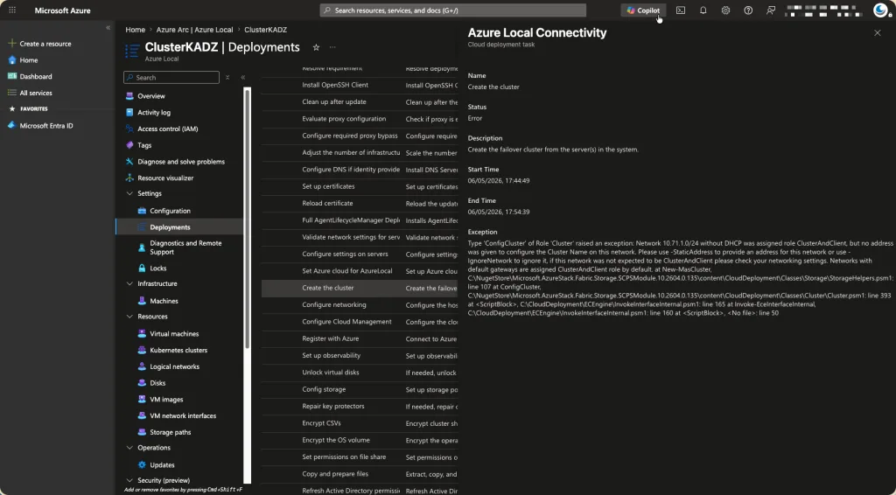The height and width of the screenshot is (495, 896).
Task: Collapse the Infrastructure group
Action: 129,283
